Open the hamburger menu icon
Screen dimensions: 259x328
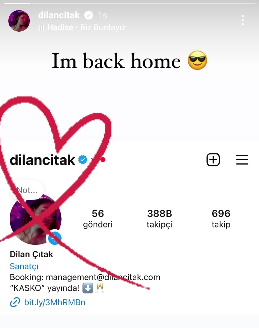pos(242,160)
